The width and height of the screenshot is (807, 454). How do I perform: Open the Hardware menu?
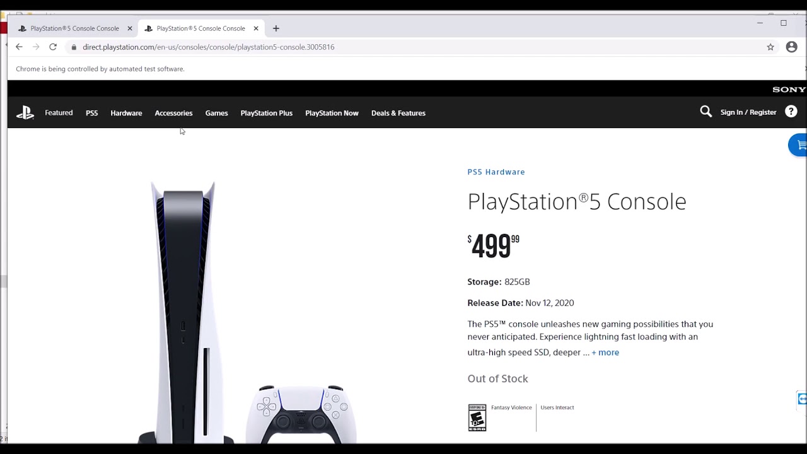point(126,113)
